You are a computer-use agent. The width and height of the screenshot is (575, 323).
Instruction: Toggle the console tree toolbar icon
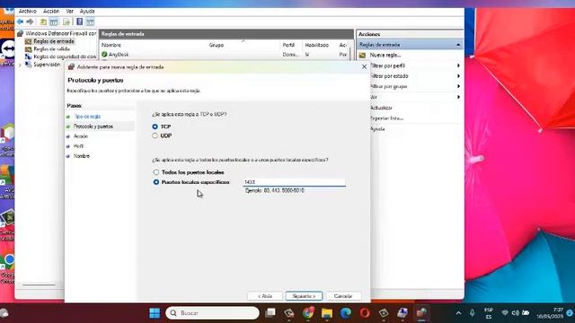[54, 22]
